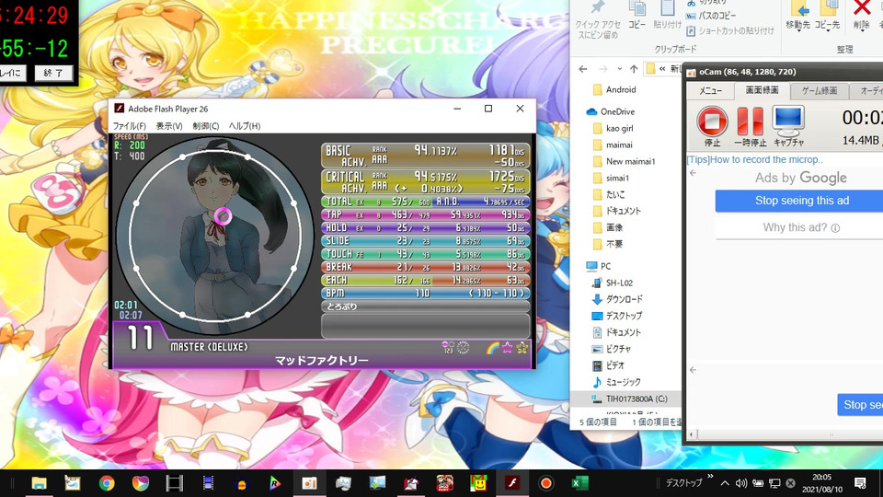Viewport: 883px width, 497px height.
Task: Open Flash Player ファイル(F) menu
Action: pos(129,126)
